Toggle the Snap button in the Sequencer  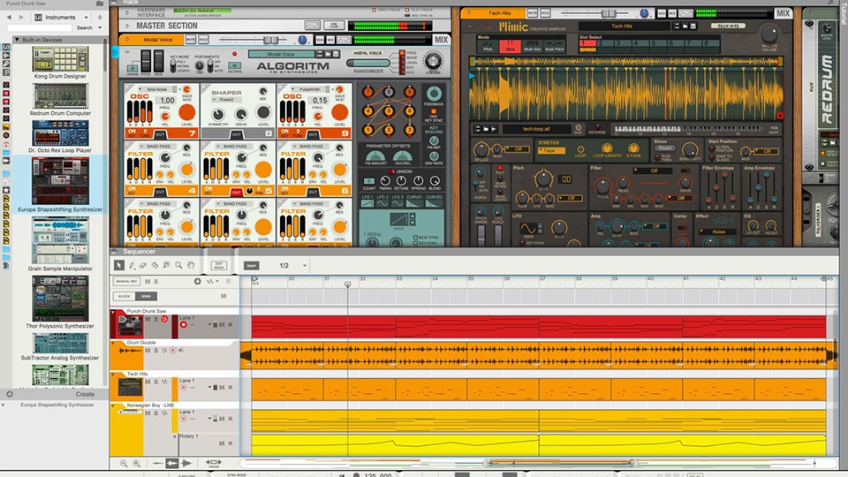(251, 266)
